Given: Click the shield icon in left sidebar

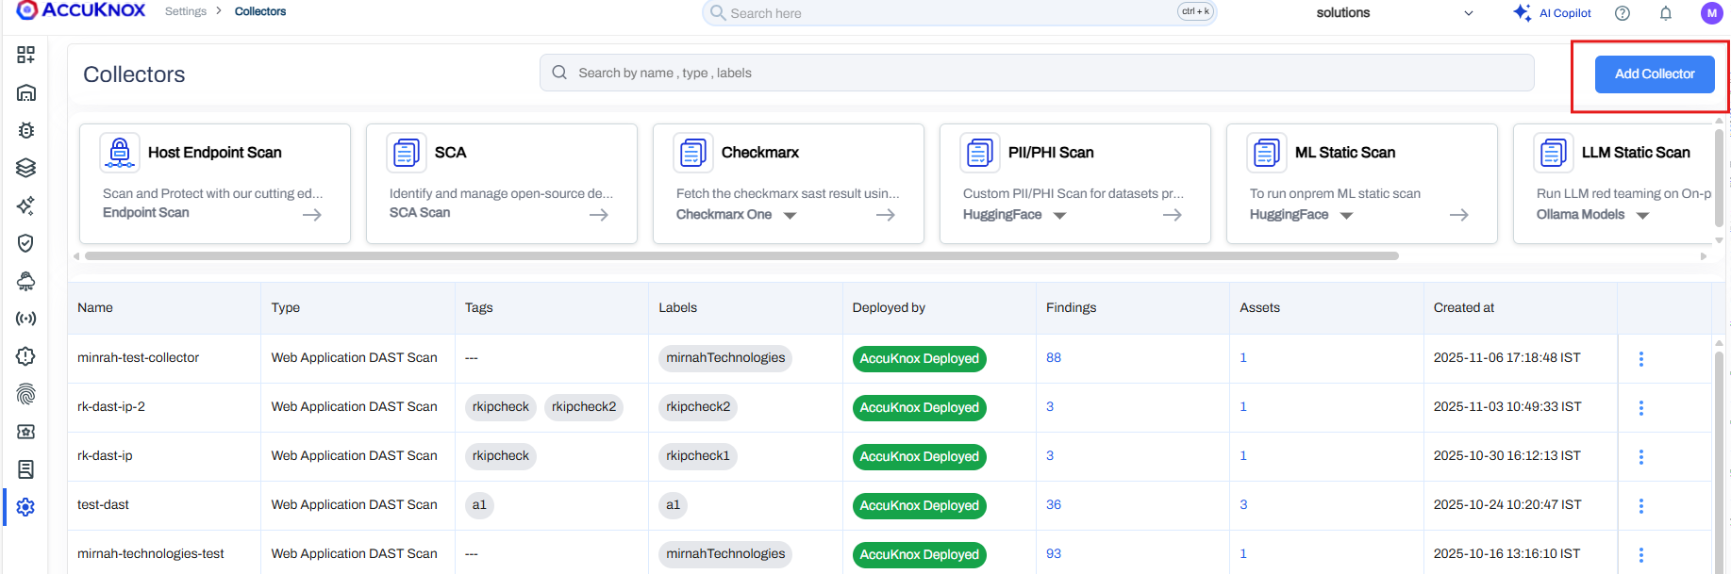Looking at the screenshot, I should pyautogui.click(x=25, y=243).
